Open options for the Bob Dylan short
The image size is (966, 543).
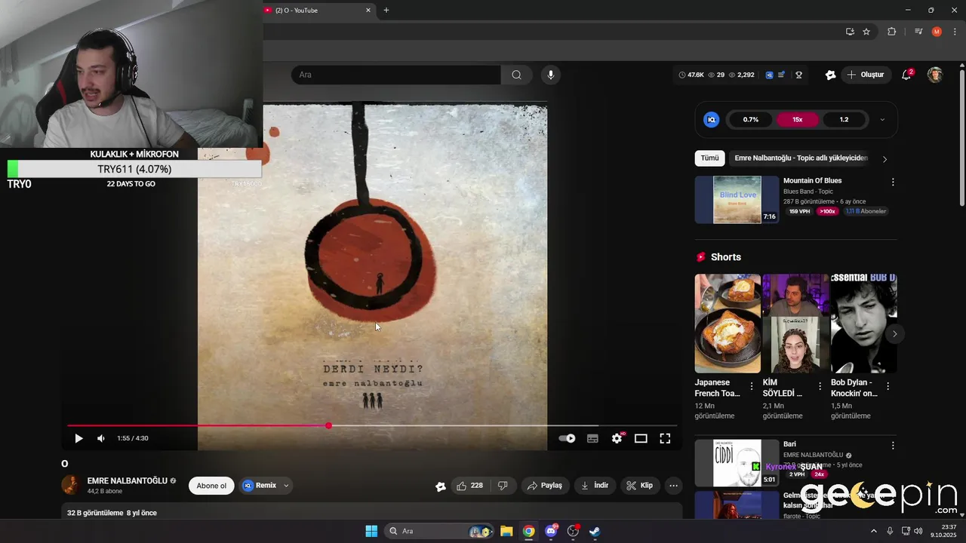coord(888,386)
